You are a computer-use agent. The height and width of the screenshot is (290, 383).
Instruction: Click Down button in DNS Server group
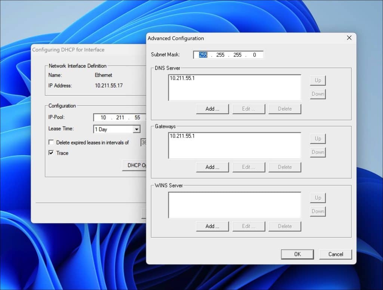pyautogui.click(x=318, y=94)
